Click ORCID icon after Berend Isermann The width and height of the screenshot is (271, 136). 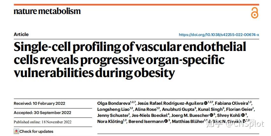click(166, 121)
